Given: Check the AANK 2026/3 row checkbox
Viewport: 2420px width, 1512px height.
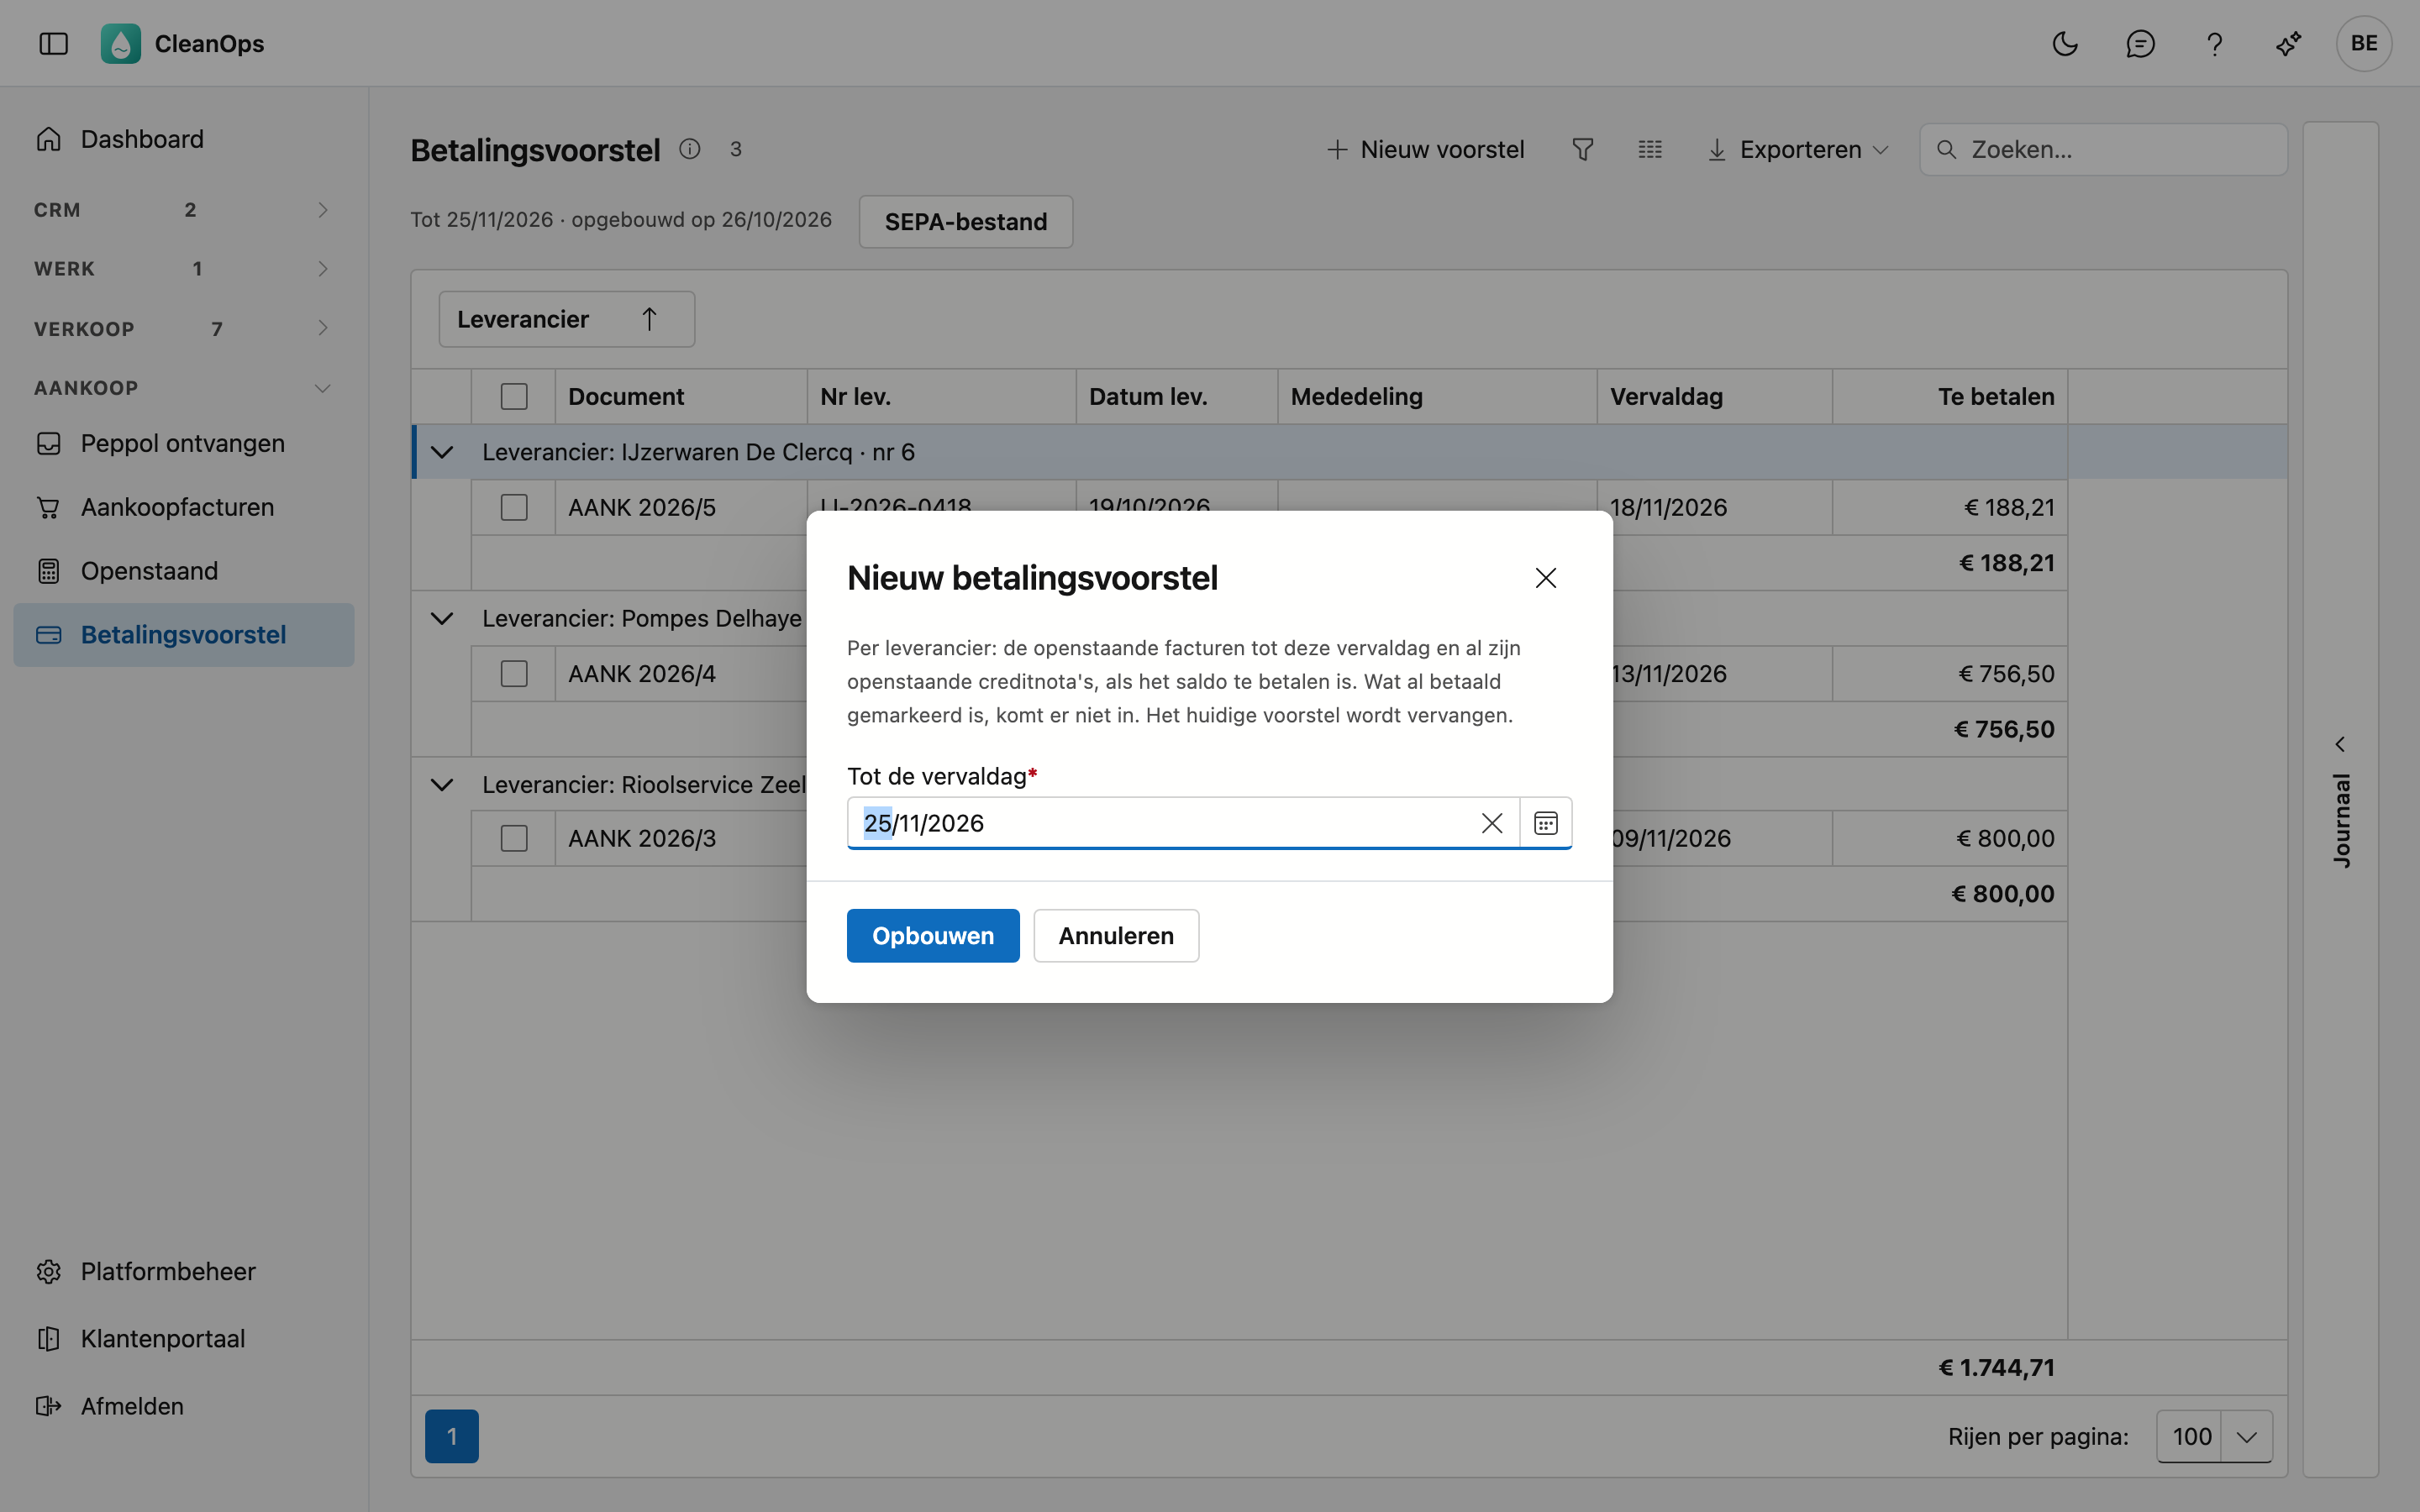Looking at the screenshot, I should [x=514, y=838].
